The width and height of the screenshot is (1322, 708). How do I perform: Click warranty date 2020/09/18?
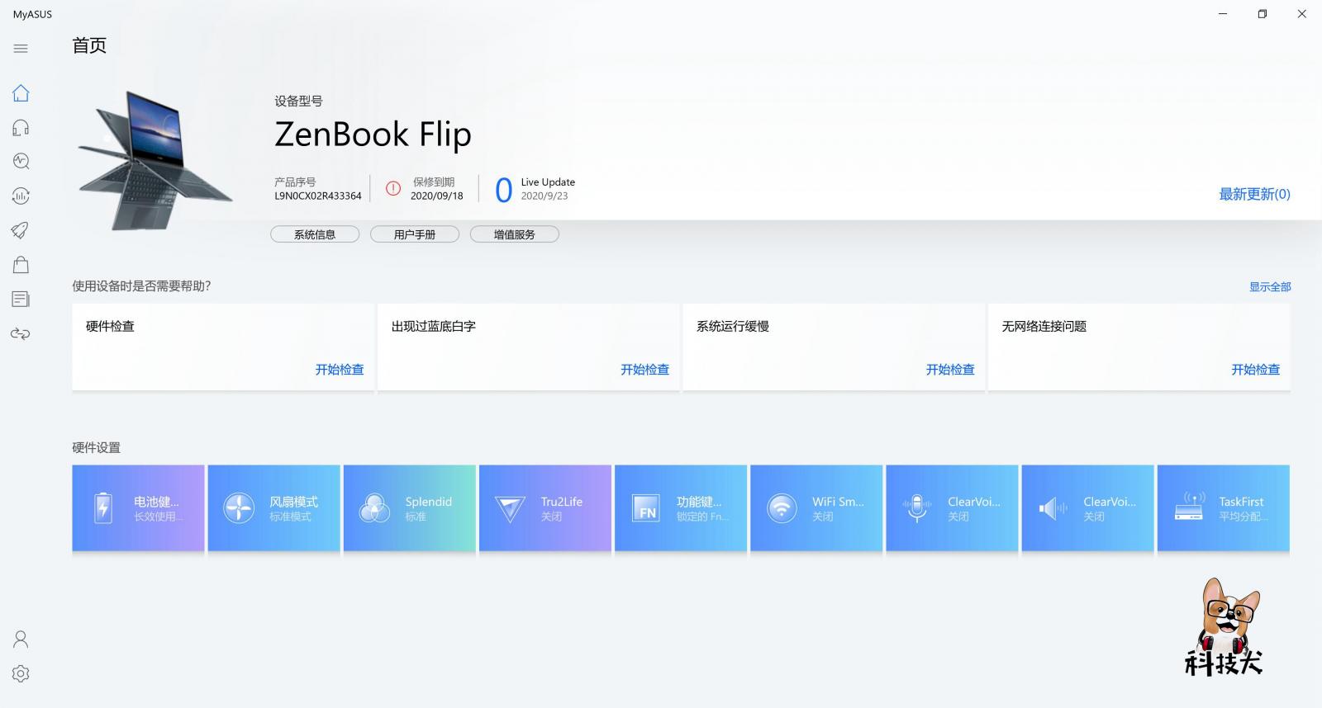[x=437, y=196]
